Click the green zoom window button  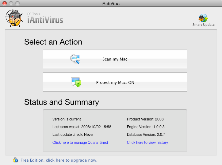coord(17,4)
